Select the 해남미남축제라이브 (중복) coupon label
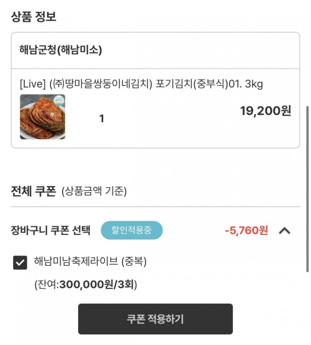 (90, 262)
